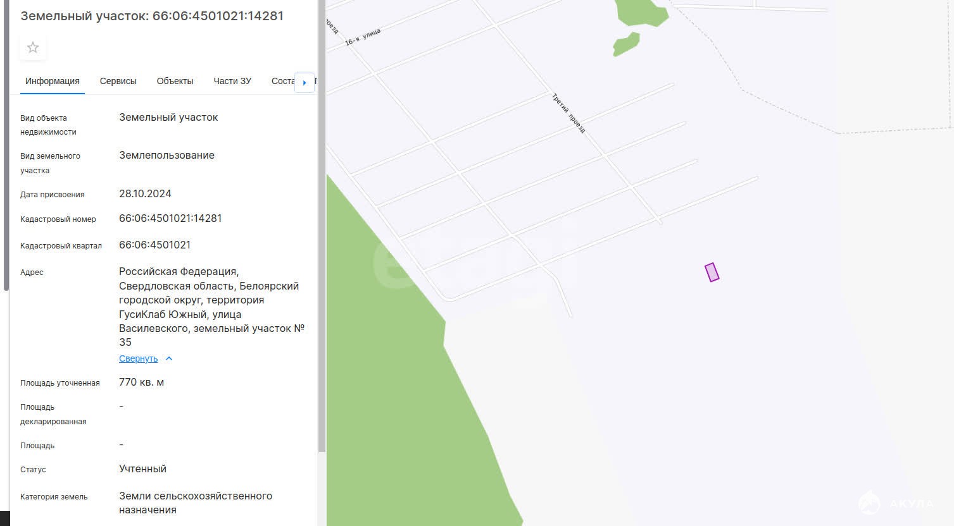
Task: Collapse the address via Свернуть link
Action: pyautogui.click(x=138, y=358)
